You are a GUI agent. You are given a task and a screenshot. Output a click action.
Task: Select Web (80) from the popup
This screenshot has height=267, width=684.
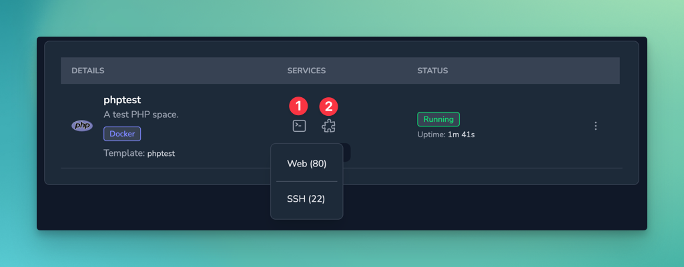[x=306, y=164]
